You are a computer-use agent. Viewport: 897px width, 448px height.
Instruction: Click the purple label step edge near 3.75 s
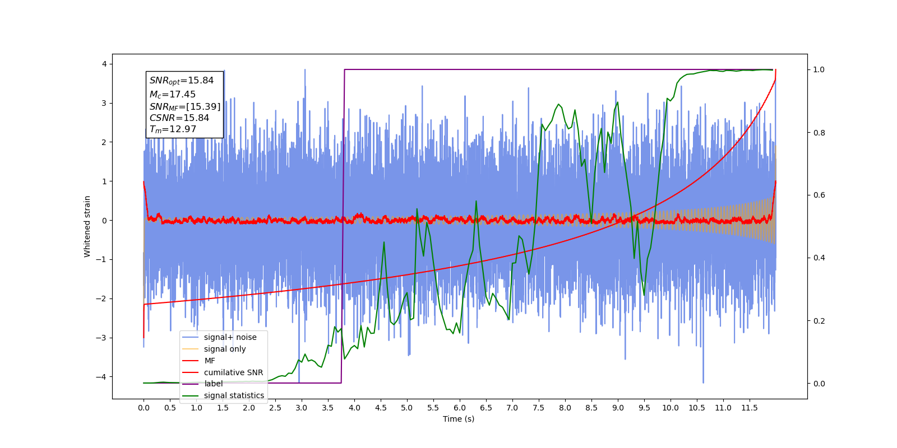(x=343, y=226)
